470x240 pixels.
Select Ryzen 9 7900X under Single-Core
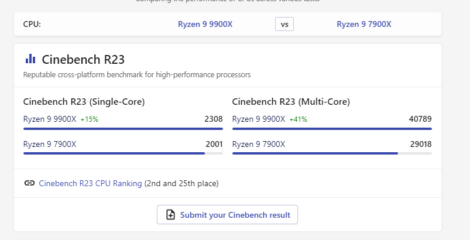click(50, 145)
